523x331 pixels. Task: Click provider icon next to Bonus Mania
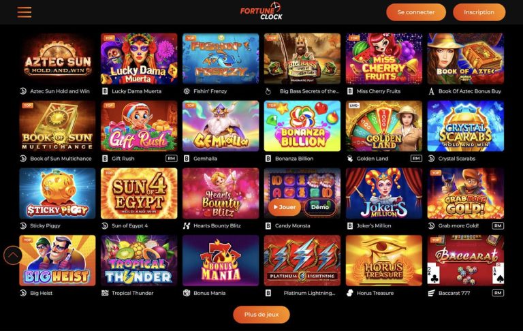click(187, 293)
